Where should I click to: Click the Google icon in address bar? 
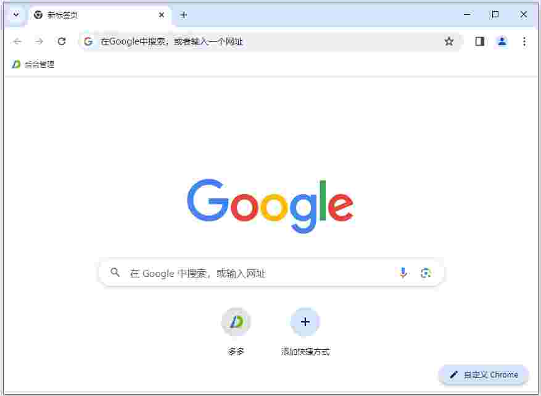coord(88,41)
